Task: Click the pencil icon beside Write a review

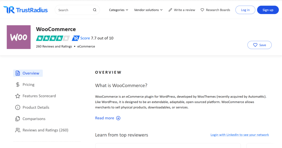Action: click(170, 10)
